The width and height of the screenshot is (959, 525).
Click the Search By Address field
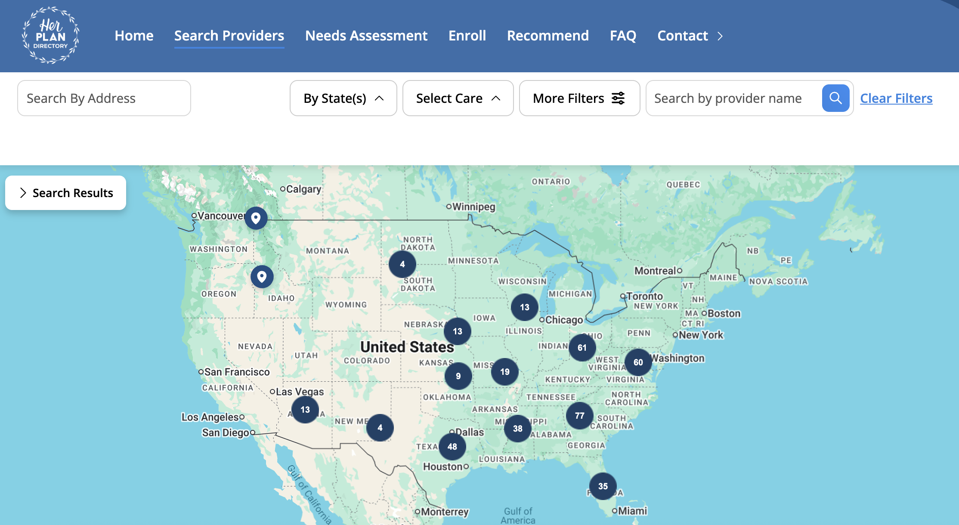click(104, 98)
